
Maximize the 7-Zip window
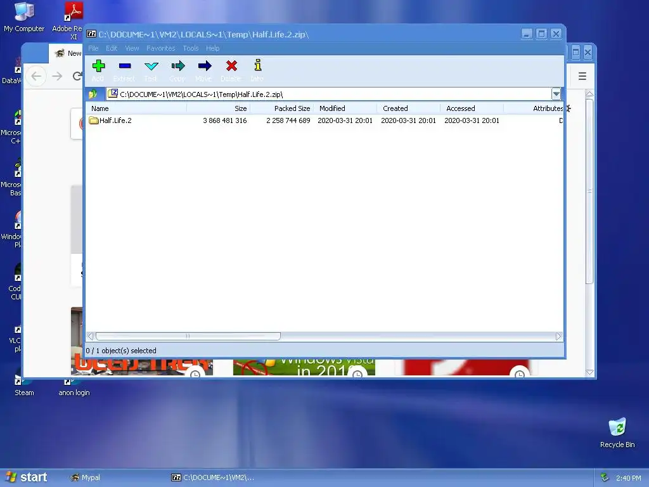tap(541, 34)
